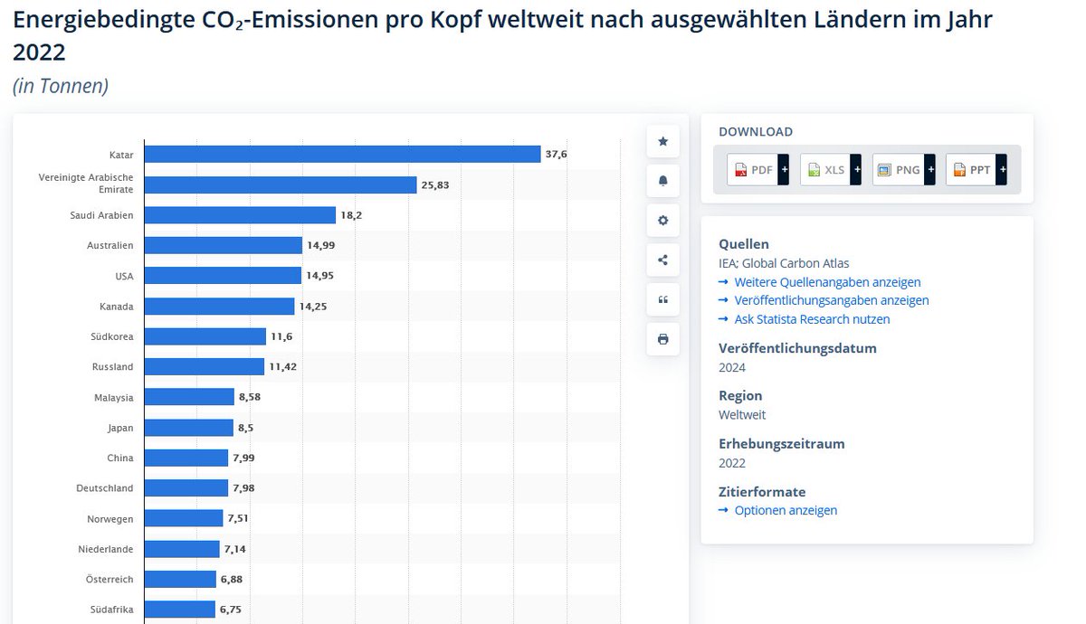1086x624 pixels.
Task: Click the value label 14,95
Action: (x=320, y=276)
